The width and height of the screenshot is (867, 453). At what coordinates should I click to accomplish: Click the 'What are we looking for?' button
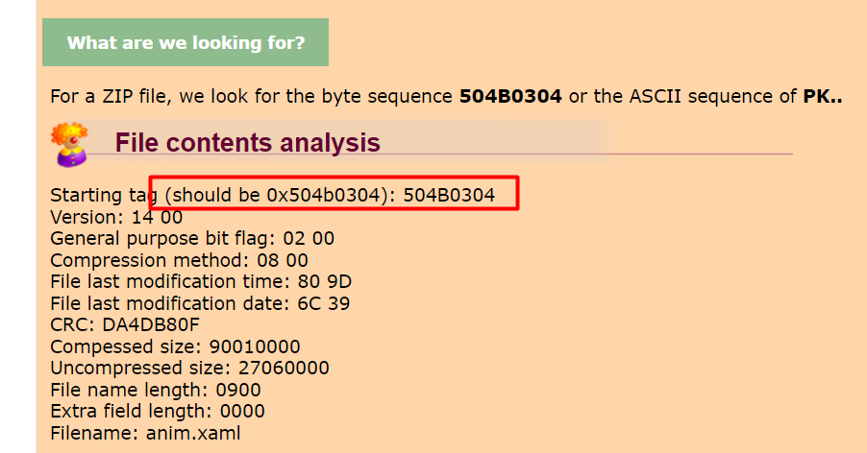[x=186, y=42]
